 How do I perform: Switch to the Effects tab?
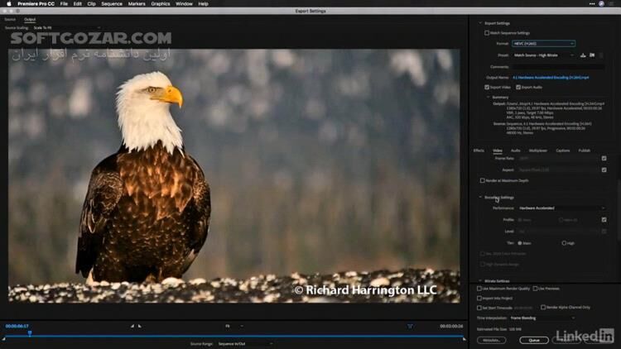pyautogui.click(x=479, y=151)
